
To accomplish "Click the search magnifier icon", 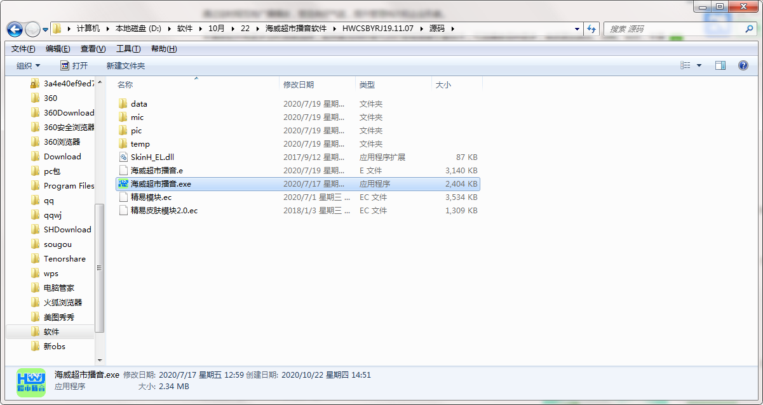I will point(749,29).
